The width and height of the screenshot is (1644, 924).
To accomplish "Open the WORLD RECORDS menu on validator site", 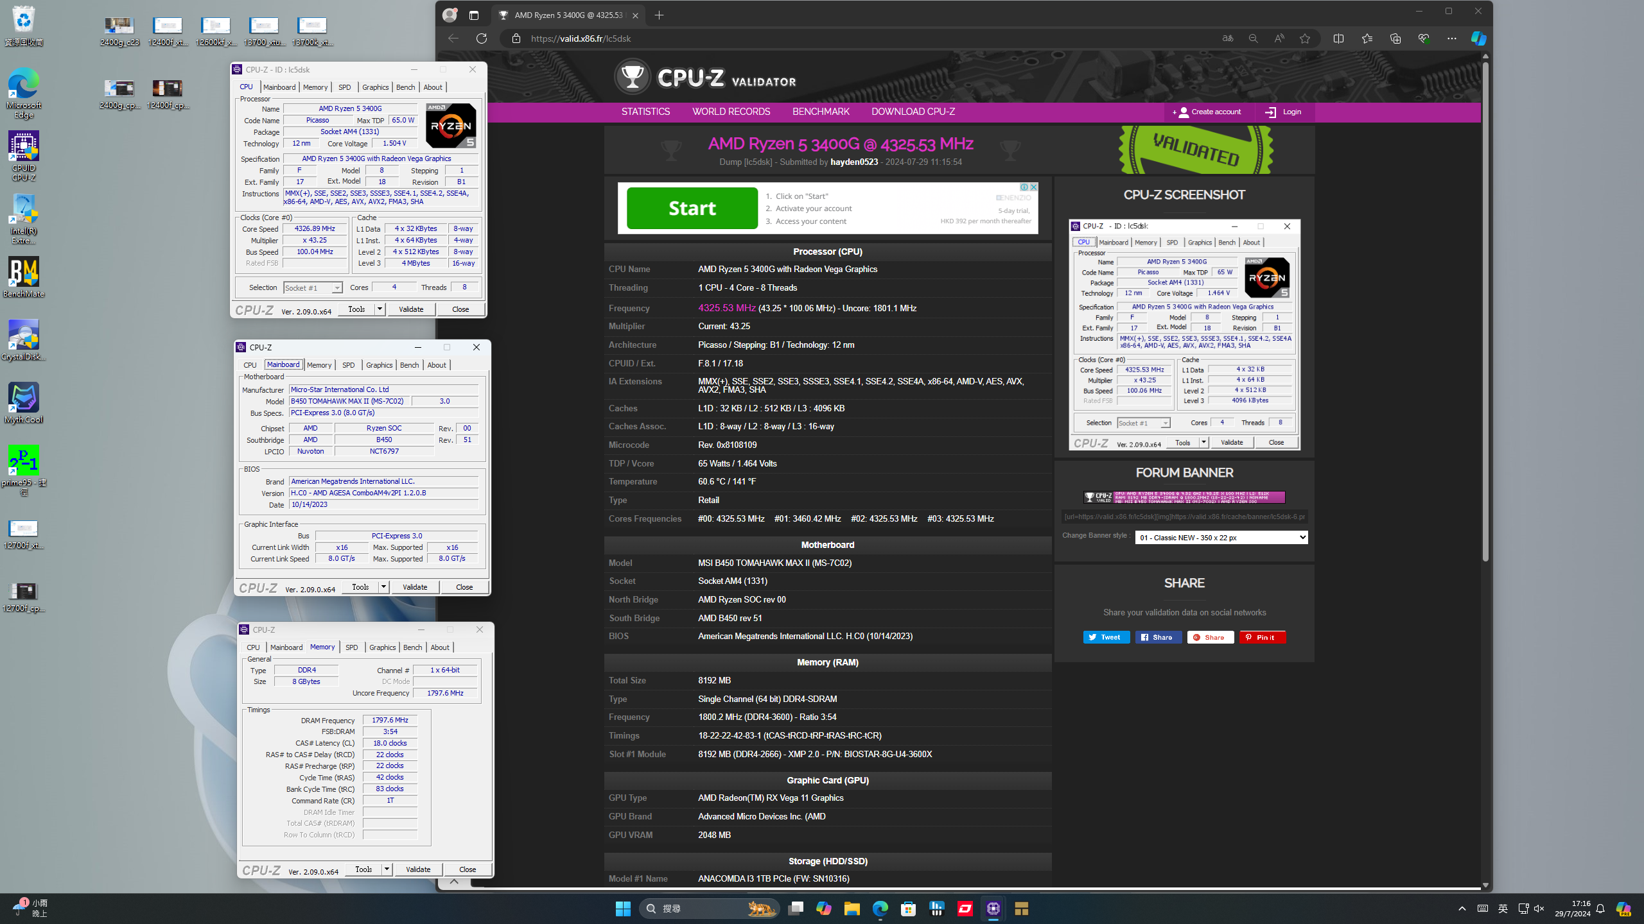I will tap(731, 112).
